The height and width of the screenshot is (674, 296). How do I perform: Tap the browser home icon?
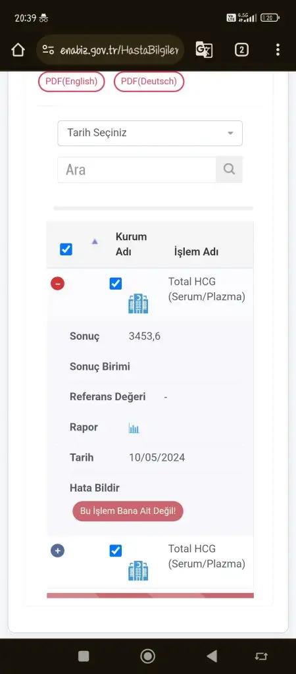[x=18, y=50]
